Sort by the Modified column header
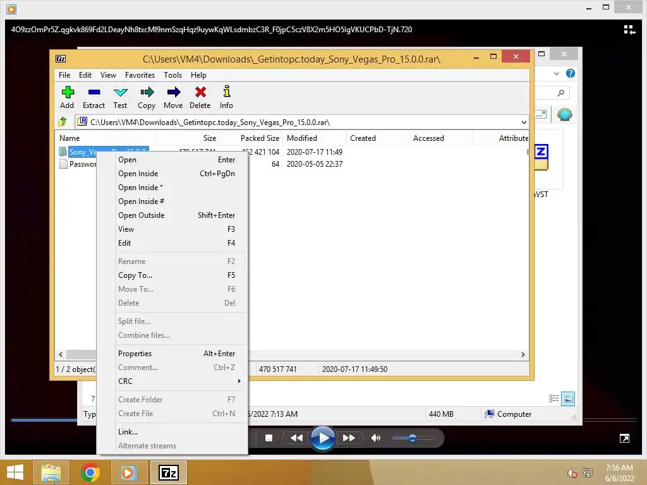 click(x=315, y=138)
